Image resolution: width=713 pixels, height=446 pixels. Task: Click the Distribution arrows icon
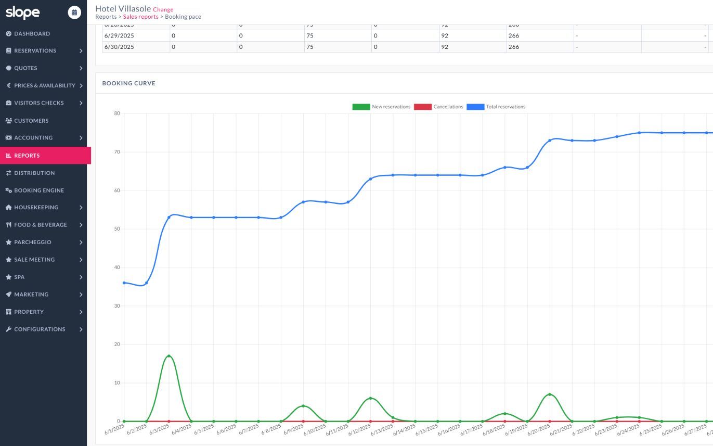pos(8,173)
